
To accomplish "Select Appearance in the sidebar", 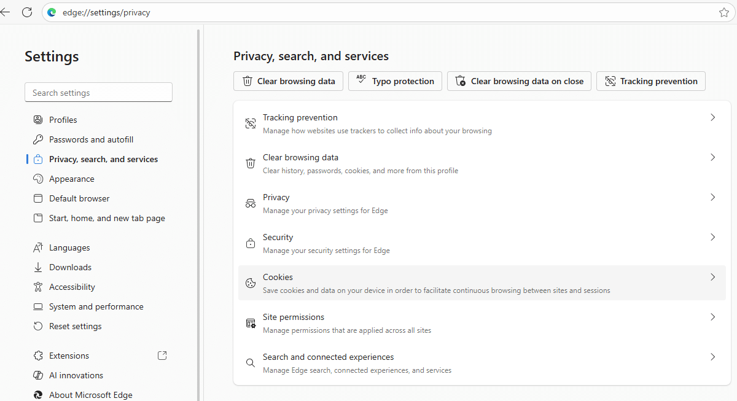I will click(x=72, y=178).
